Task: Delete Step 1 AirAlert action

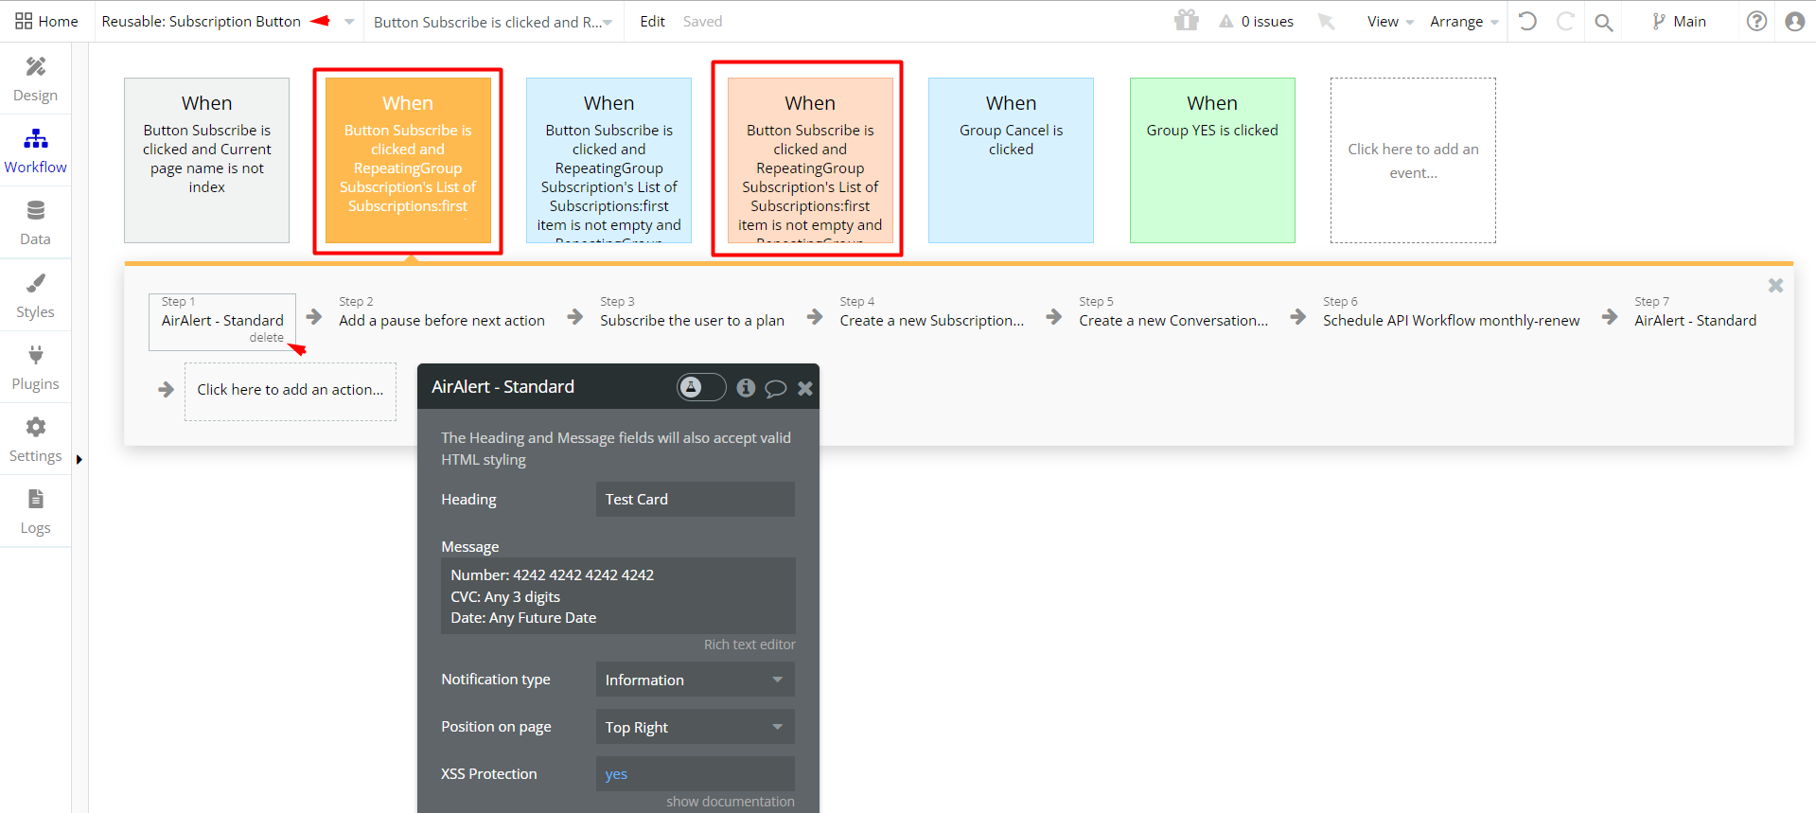Action: click(x=266, y=338)
